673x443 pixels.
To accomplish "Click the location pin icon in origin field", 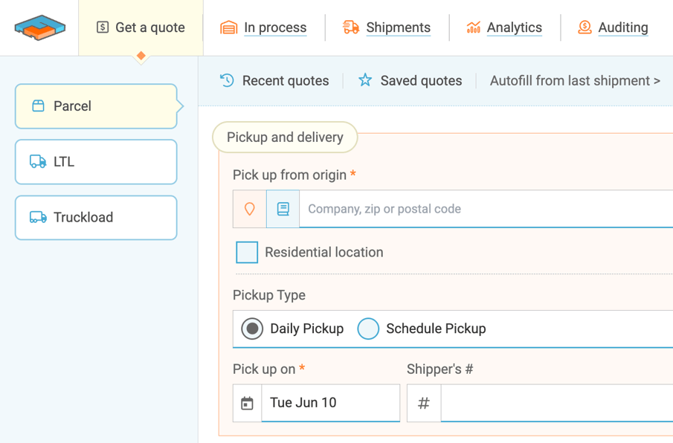I will click(x=249, y=208).
